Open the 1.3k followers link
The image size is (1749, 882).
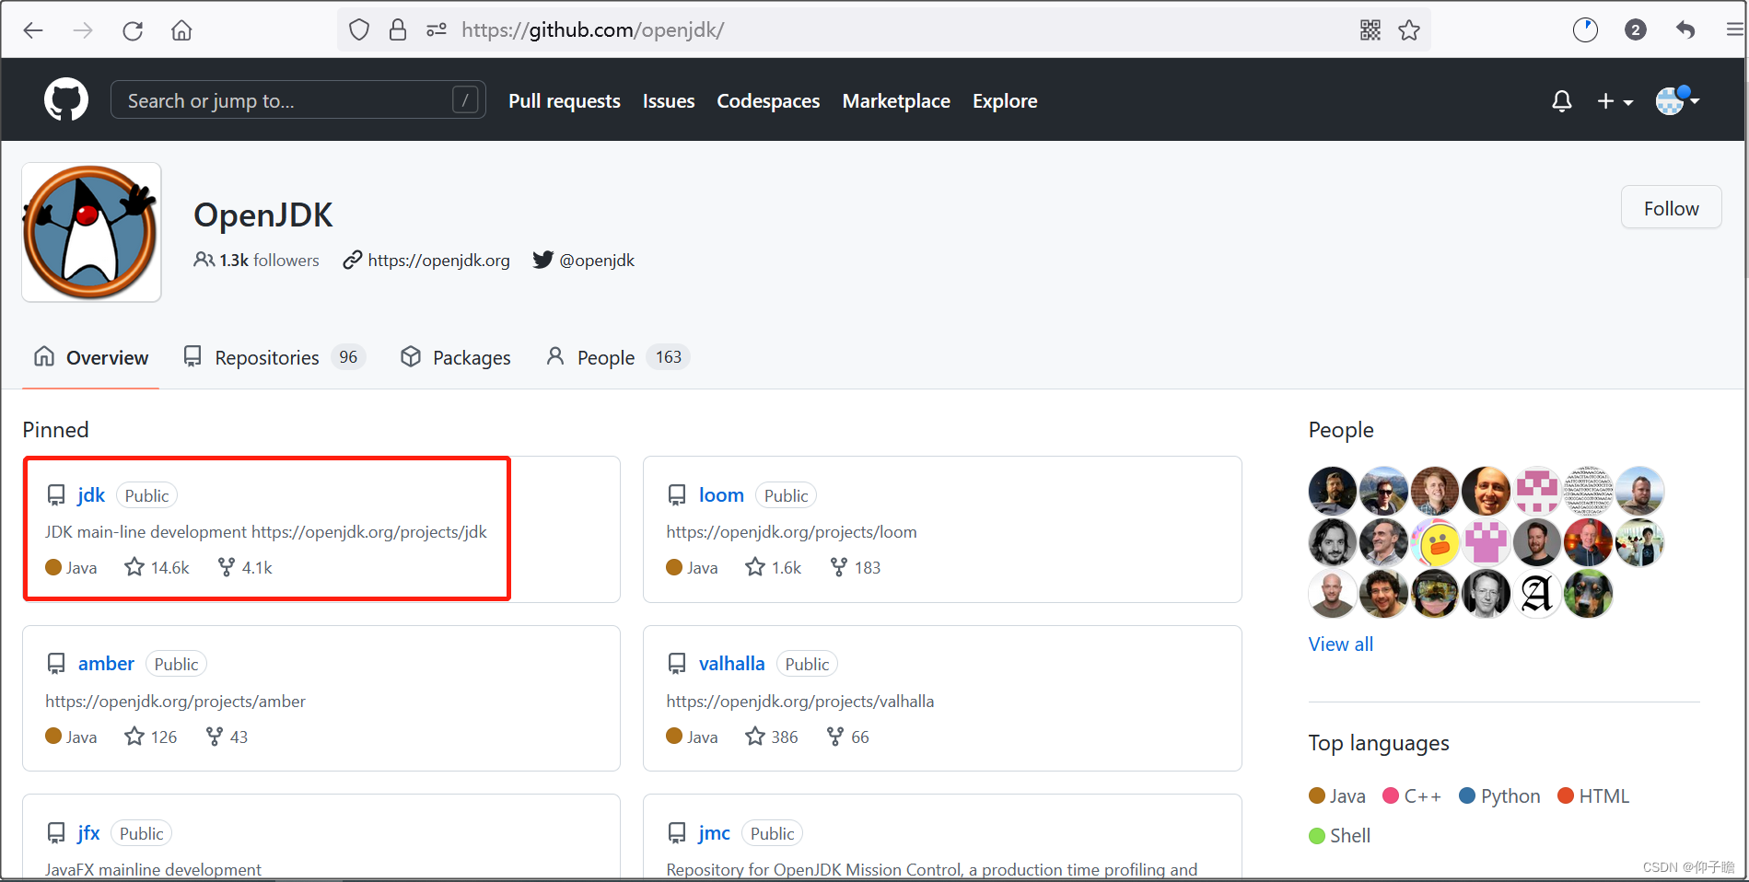(257, 261)
